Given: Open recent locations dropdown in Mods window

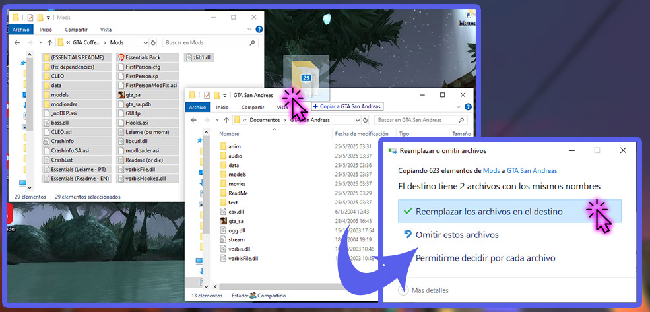Looking at the screenshot, I should [x=41, y=42].
